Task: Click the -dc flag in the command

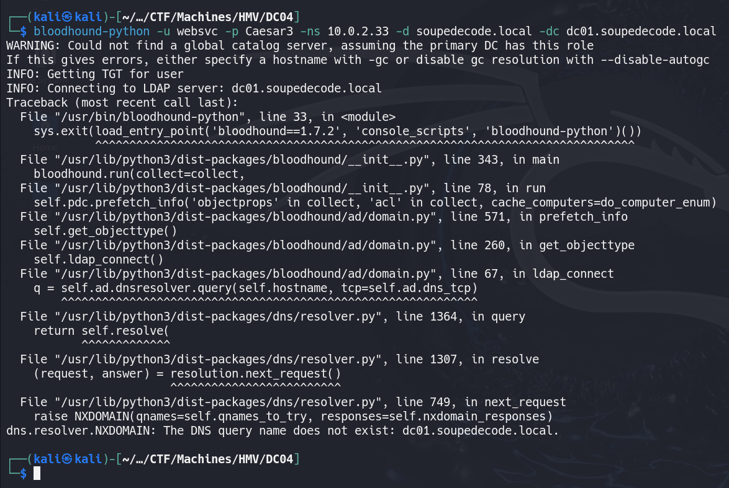Action: pyautogui.click(x=549, y=31)
